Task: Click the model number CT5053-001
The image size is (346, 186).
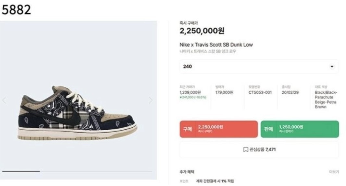Action: point(260,92)
